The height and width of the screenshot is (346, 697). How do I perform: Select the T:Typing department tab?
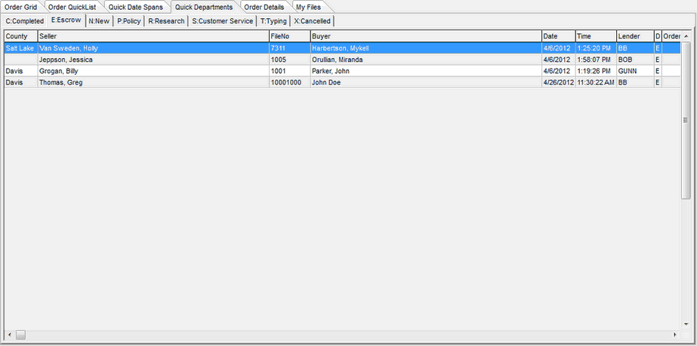273,21
